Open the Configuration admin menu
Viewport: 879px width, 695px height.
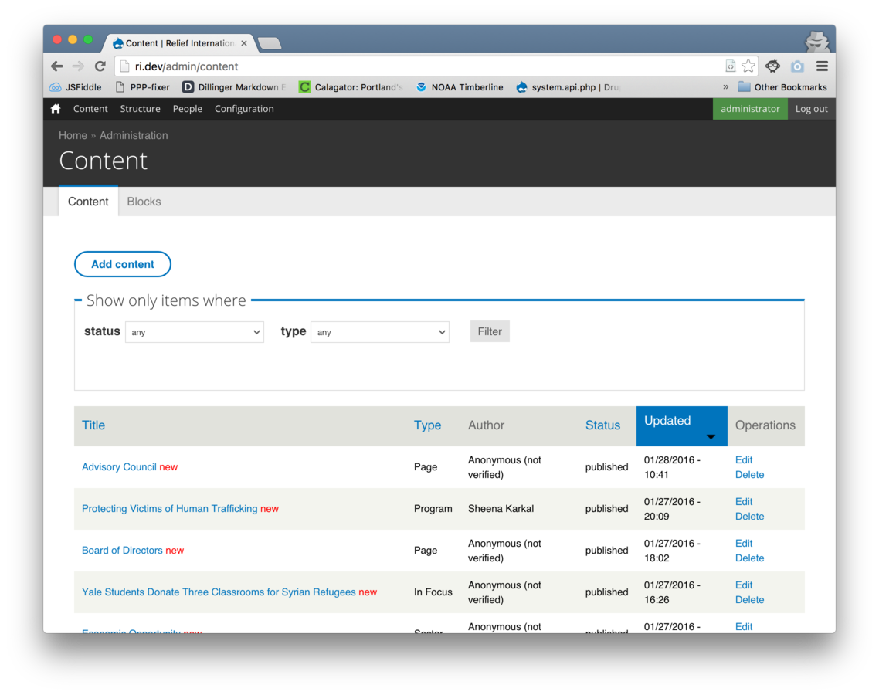(244, 109)
